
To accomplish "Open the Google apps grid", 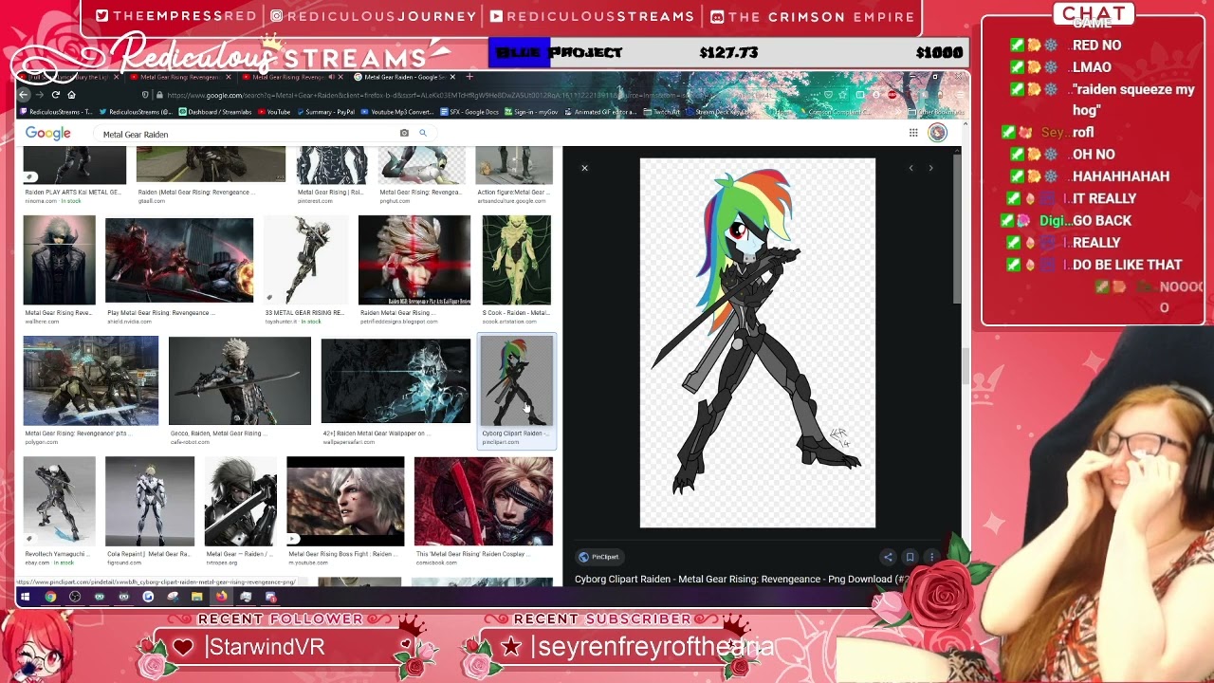I will [x=912, y=133].
